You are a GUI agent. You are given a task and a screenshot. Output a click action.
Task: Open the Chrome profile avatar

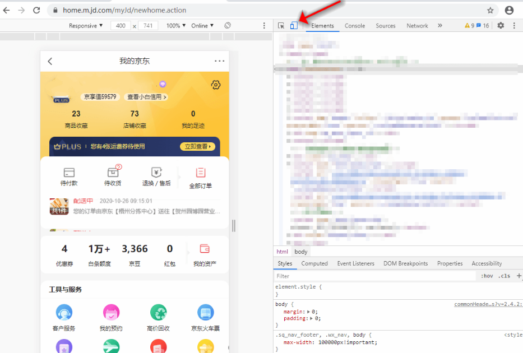[509, 10]
